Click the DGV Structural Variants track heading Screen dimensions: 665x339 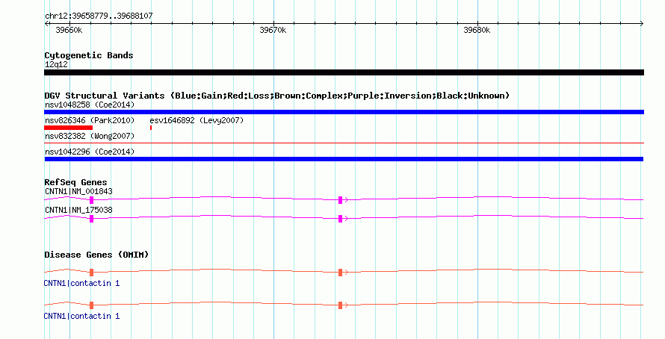[277, 96]
